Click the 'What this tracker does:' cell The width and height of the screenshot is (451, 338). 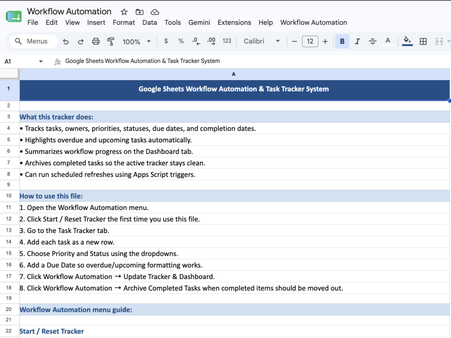tap(235, 117)
